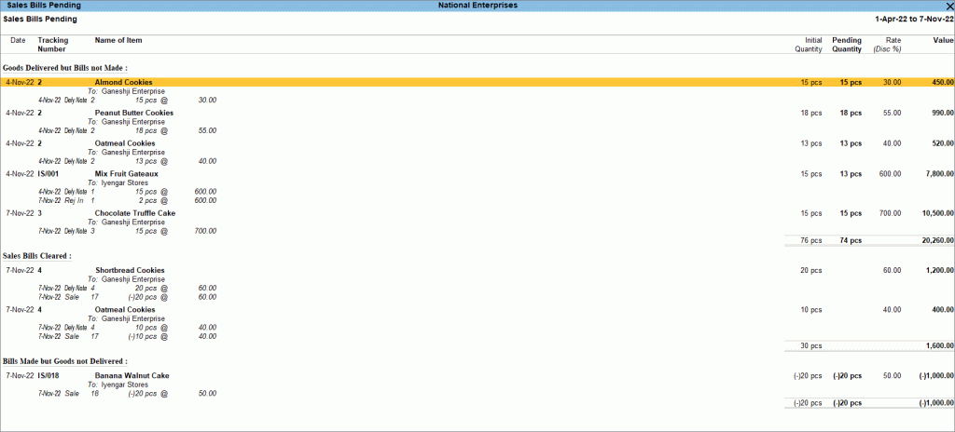Select the Mix Fruit Gateaux entry
The image size is (955, 432).
point(126,173)
